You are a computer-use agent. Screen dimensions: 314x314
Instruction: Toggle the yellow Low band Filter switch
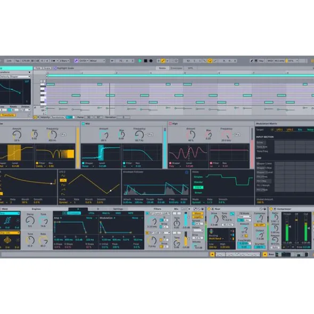click(x=37, y=163)
